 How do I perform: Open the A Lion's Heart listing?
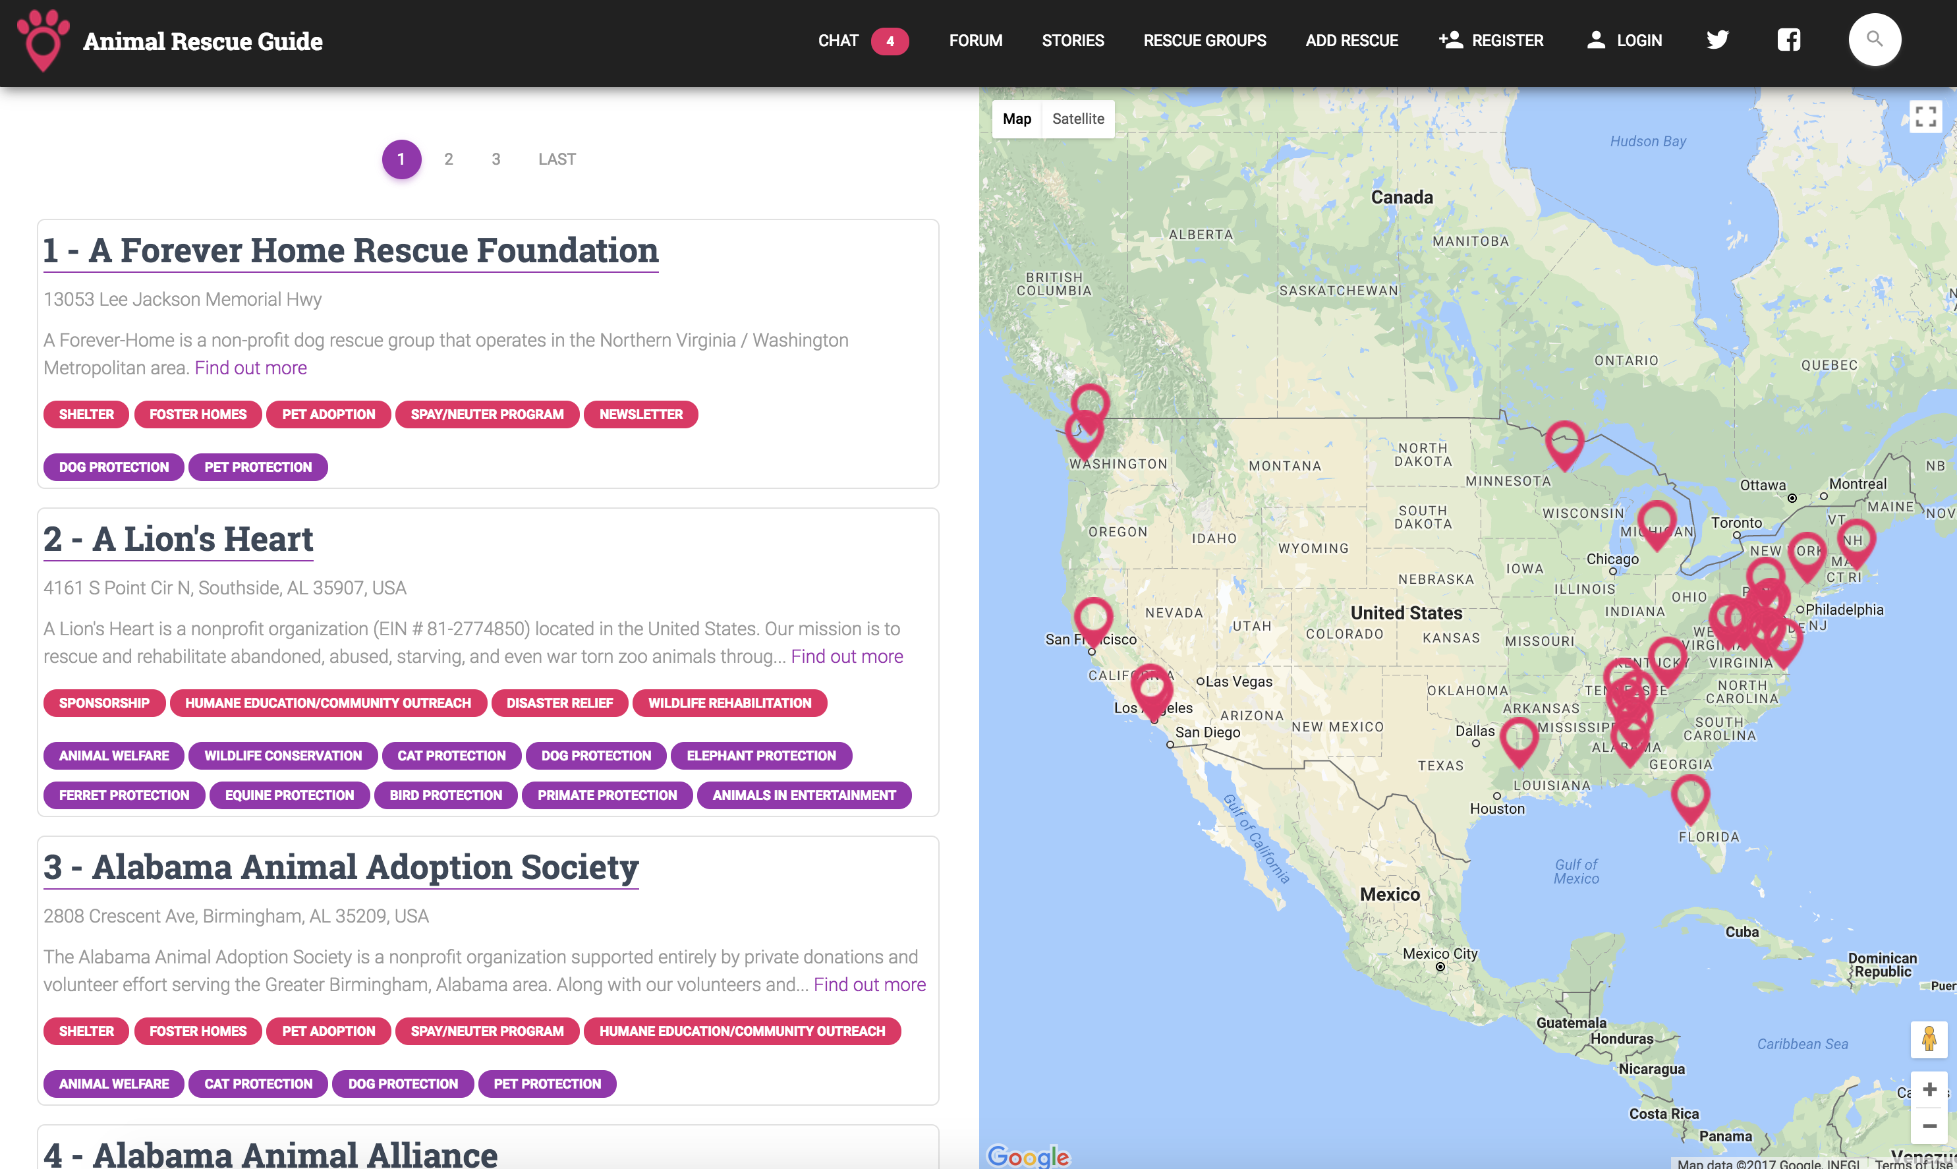pyautogui.click(x=177, y=539)
